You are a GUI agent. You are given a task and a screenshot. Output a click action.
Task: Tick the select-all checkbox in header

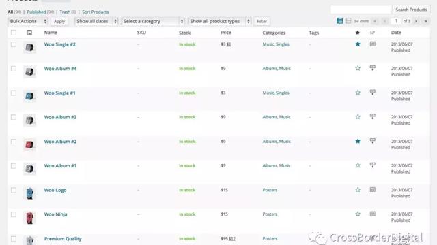click(x=14, y=33)
